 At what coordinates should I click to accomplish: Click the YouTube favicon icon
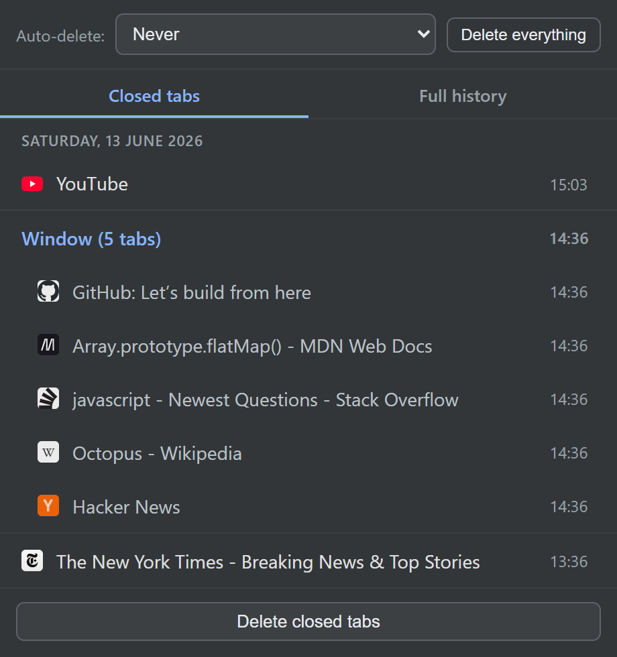click(32, 184)
